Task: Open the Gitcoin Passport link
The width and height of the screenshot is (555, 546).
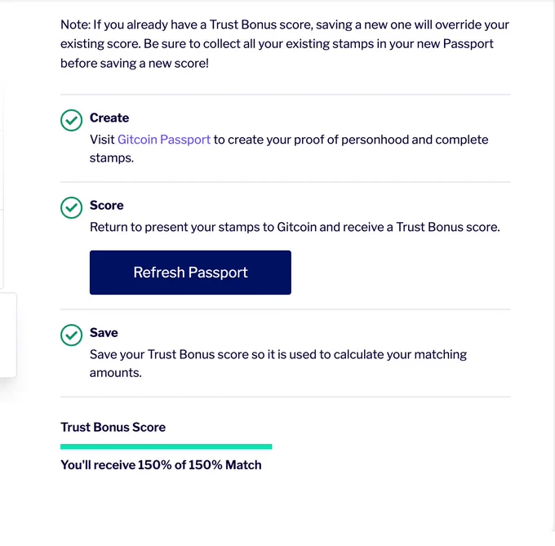Action: 164,140
